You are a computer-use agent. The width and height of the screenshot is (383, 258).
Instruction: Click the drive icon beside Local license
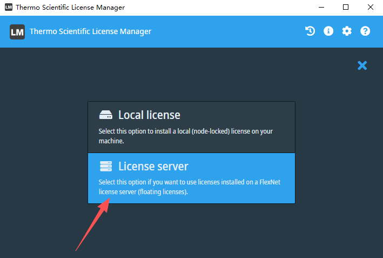(x=105, y=115)
